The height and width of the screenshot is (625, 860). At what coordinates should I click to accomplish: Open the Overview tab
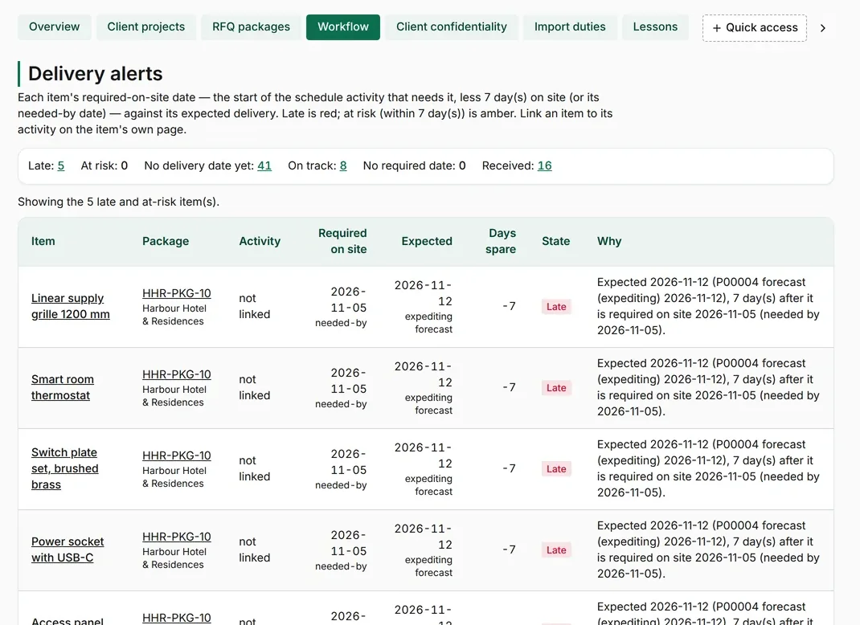click(55, 27)
